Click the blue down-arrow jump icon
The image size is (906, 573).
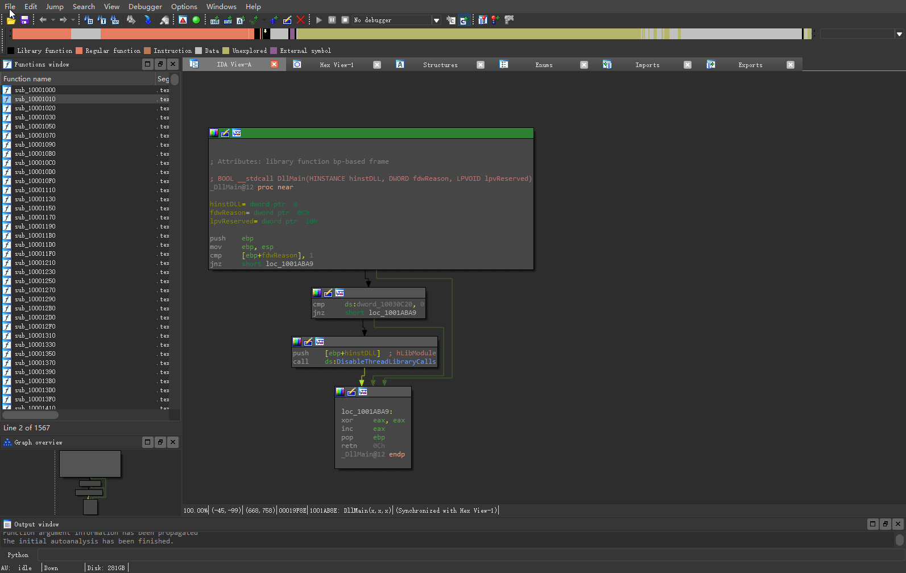tap(148, 20)
